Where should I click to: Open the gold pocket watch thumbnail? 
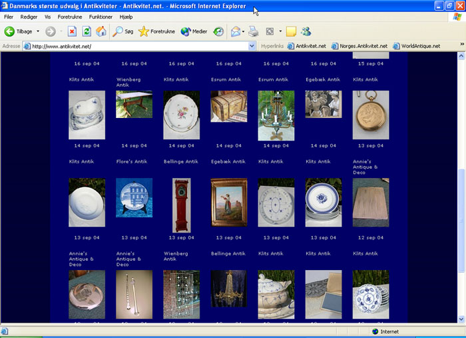pyautogui.click(x=371, y=115)
